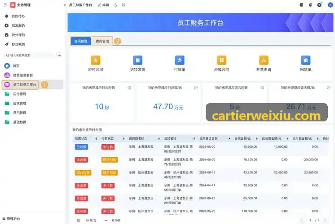Open the user avatar menu
This screenshot has width=335, height=224.
tap(331, 5)
